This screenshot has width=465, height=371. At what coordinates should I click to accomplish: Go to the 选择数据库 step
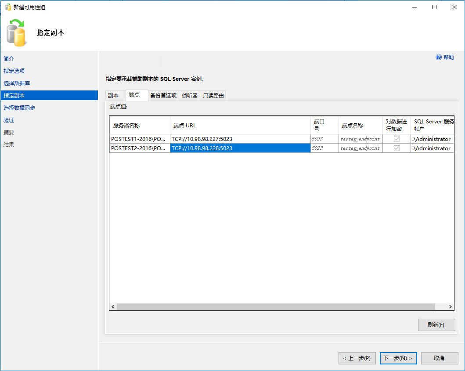click(17, 83)
